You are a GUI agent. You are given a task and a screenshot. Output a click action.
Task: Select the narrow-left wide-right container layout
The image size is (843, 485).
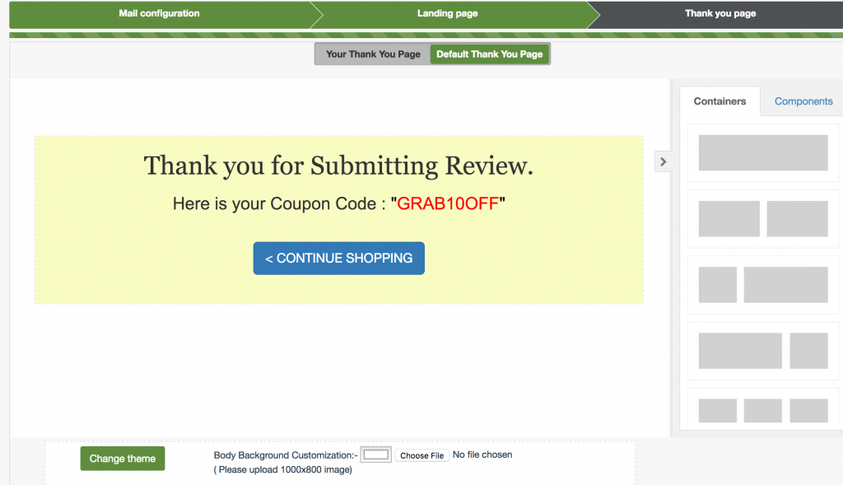[763, 284]
